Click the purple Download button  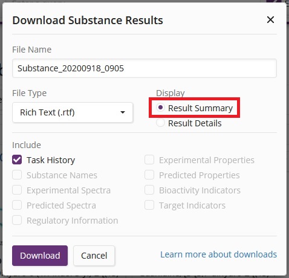point(40,256)
